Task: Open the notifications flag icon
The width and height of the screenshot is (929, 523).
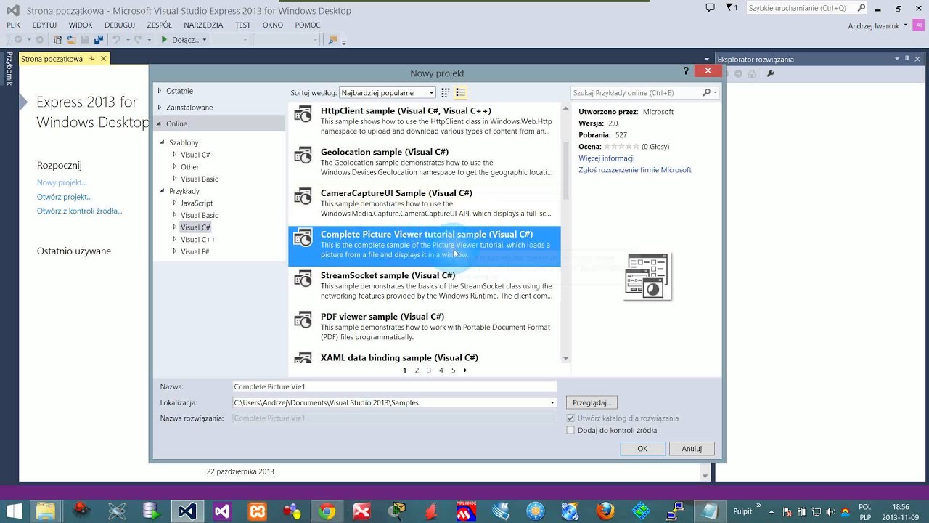Action: click(729, 8)
